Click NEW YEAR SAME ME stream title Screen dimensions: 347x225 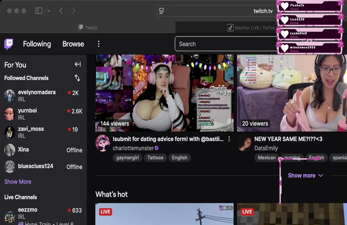coord(288,139)
